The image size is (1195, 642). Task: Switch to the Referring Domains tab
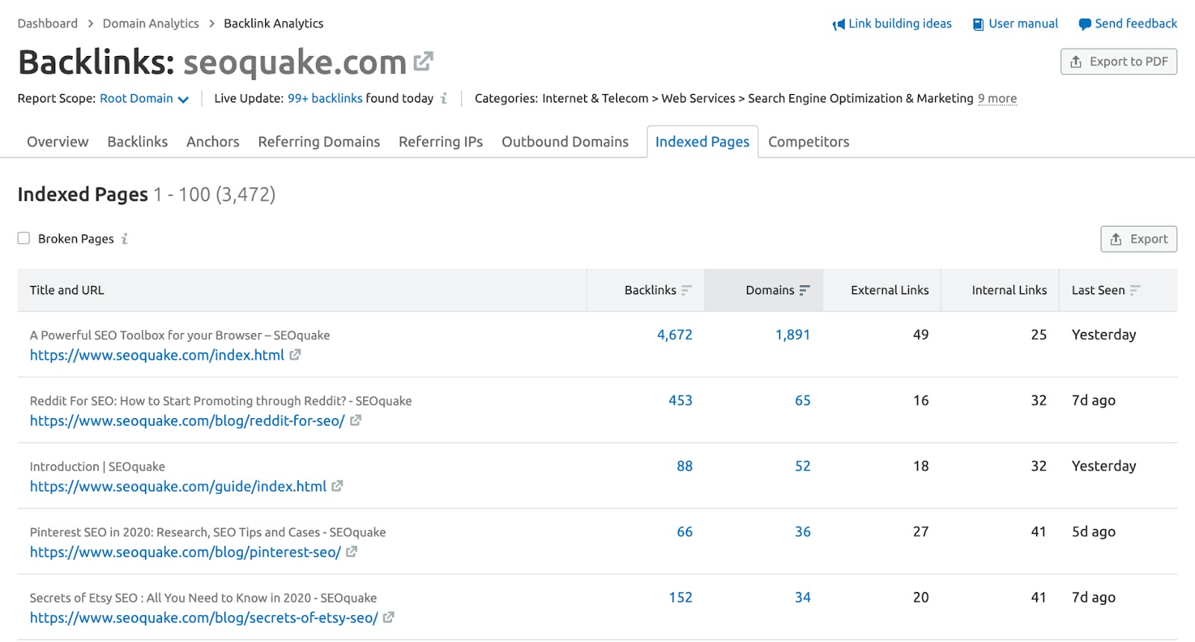[x=319, y=142]
